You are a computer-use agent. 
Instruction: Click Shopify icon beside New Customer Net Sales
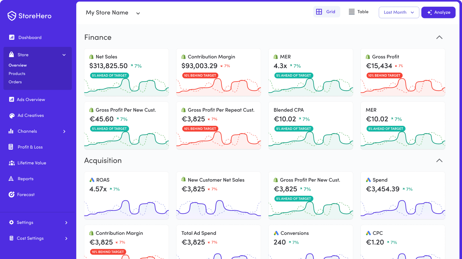click(x=184, y=179)
